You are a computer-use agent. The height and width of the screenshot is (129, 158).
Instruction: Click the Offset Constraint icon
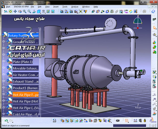[x=102, y=12]
